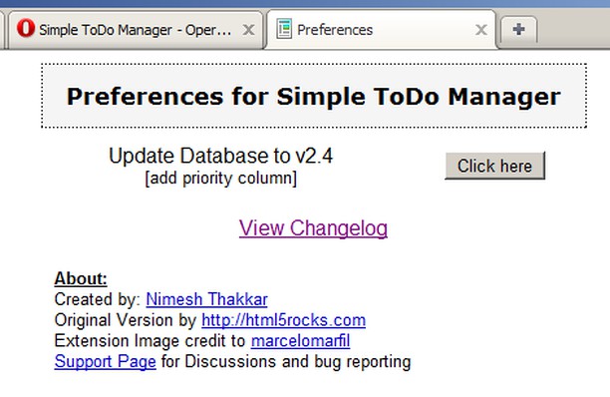Click the Opera logo on the first tab
The image size is (610, 397).
[26, 28]
